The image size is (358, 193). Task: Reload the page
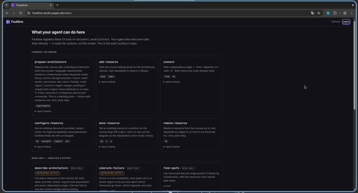[20, 13]
